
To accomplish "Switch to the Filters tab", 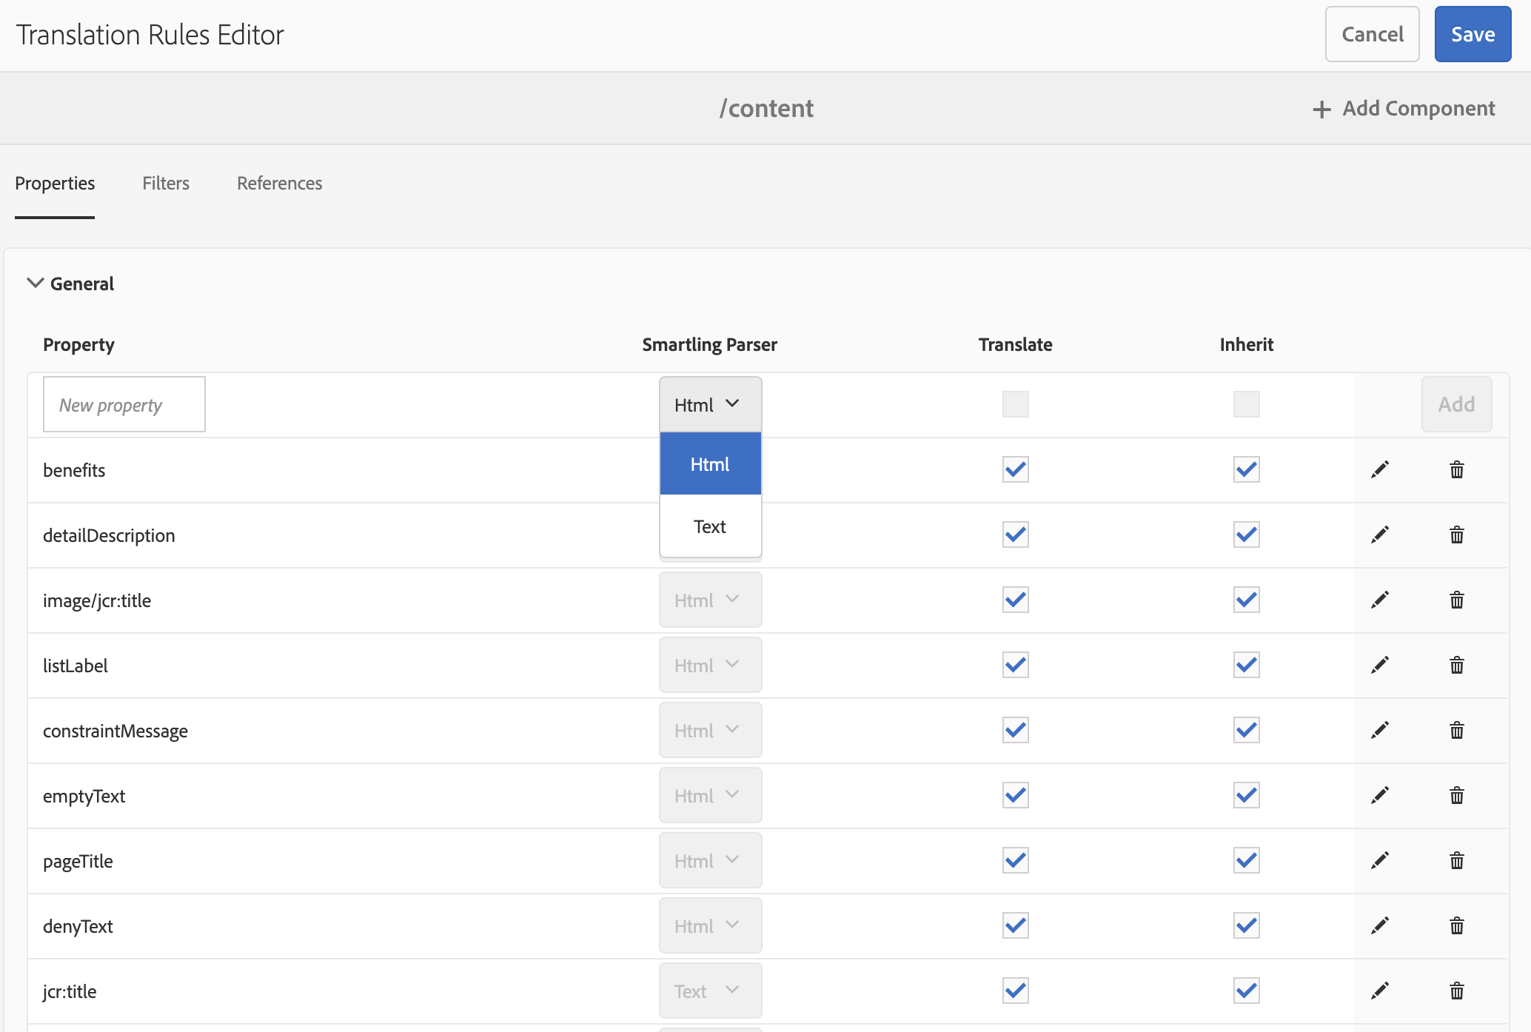I will click(166, 183).
